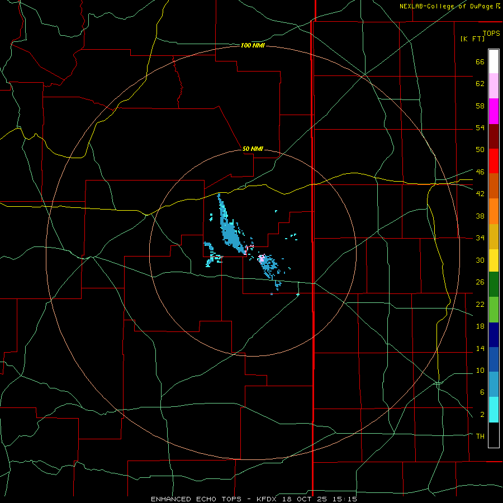
Task: Click the '18' legend value
Action: click(480, 326)
